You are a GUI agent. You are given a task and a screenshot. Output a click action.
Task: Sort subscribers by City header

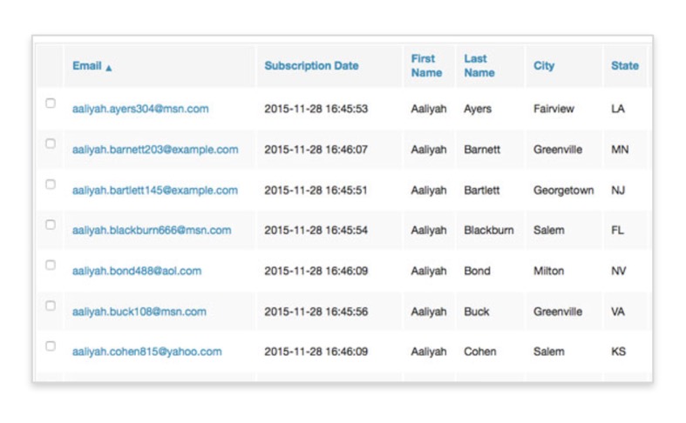point(544,65)
